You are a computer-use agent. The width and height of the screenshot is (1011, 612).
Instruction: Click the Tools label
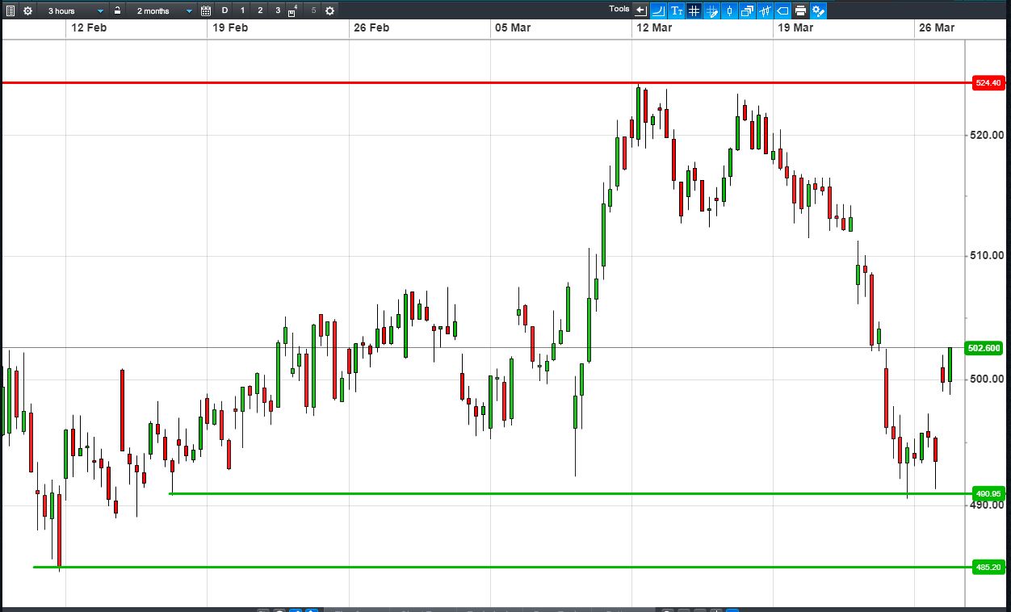point(619,9)
